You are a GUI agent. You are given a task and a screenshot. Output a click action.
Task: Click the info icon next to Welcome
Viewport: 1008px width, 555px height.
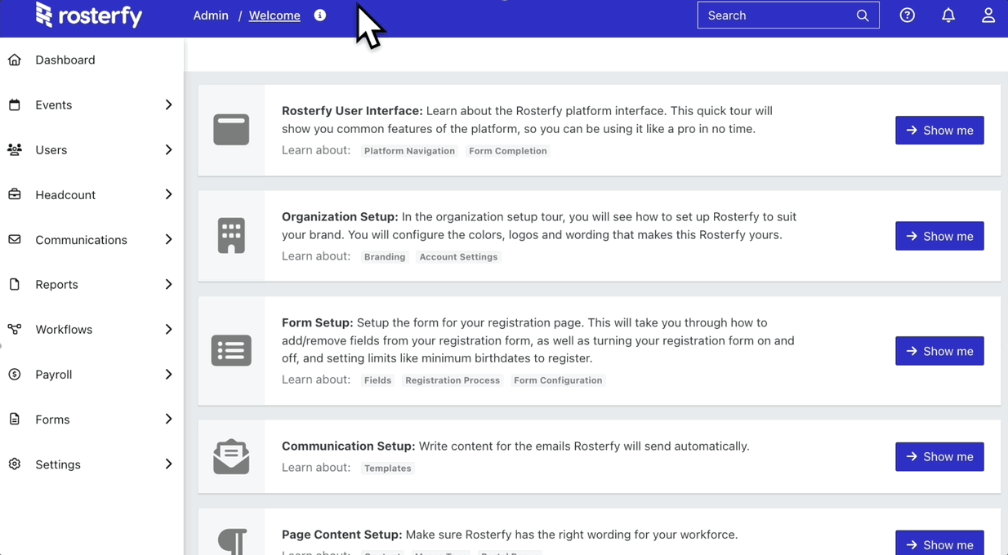point(320,16)
